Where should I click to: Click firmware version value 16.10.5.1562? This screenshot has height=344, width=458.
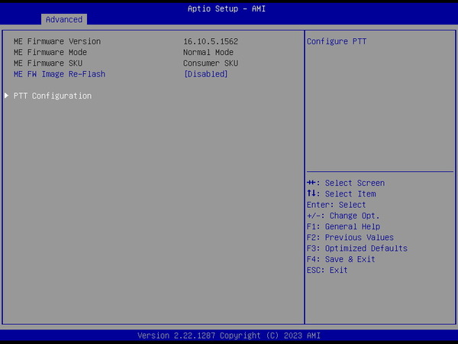tap(211, 41)
